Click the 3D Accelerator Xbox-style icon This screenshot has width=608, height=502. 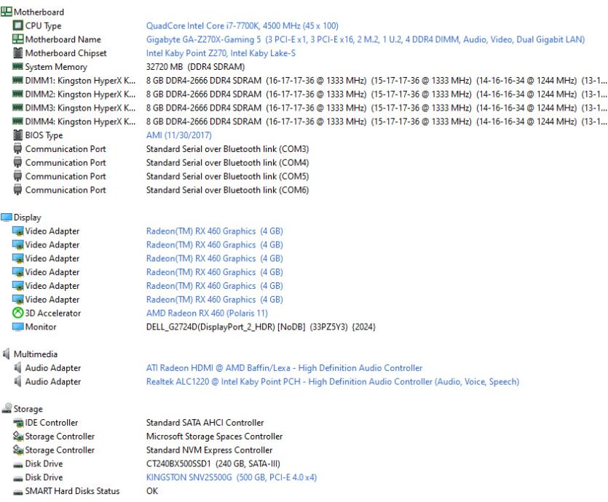(17, 313)
